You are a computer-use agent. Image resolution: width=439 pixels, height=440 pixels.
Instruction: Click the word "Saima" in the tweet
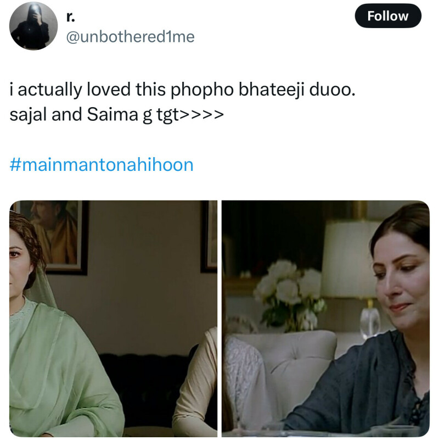pyautogui.click(x=112, y=114)
